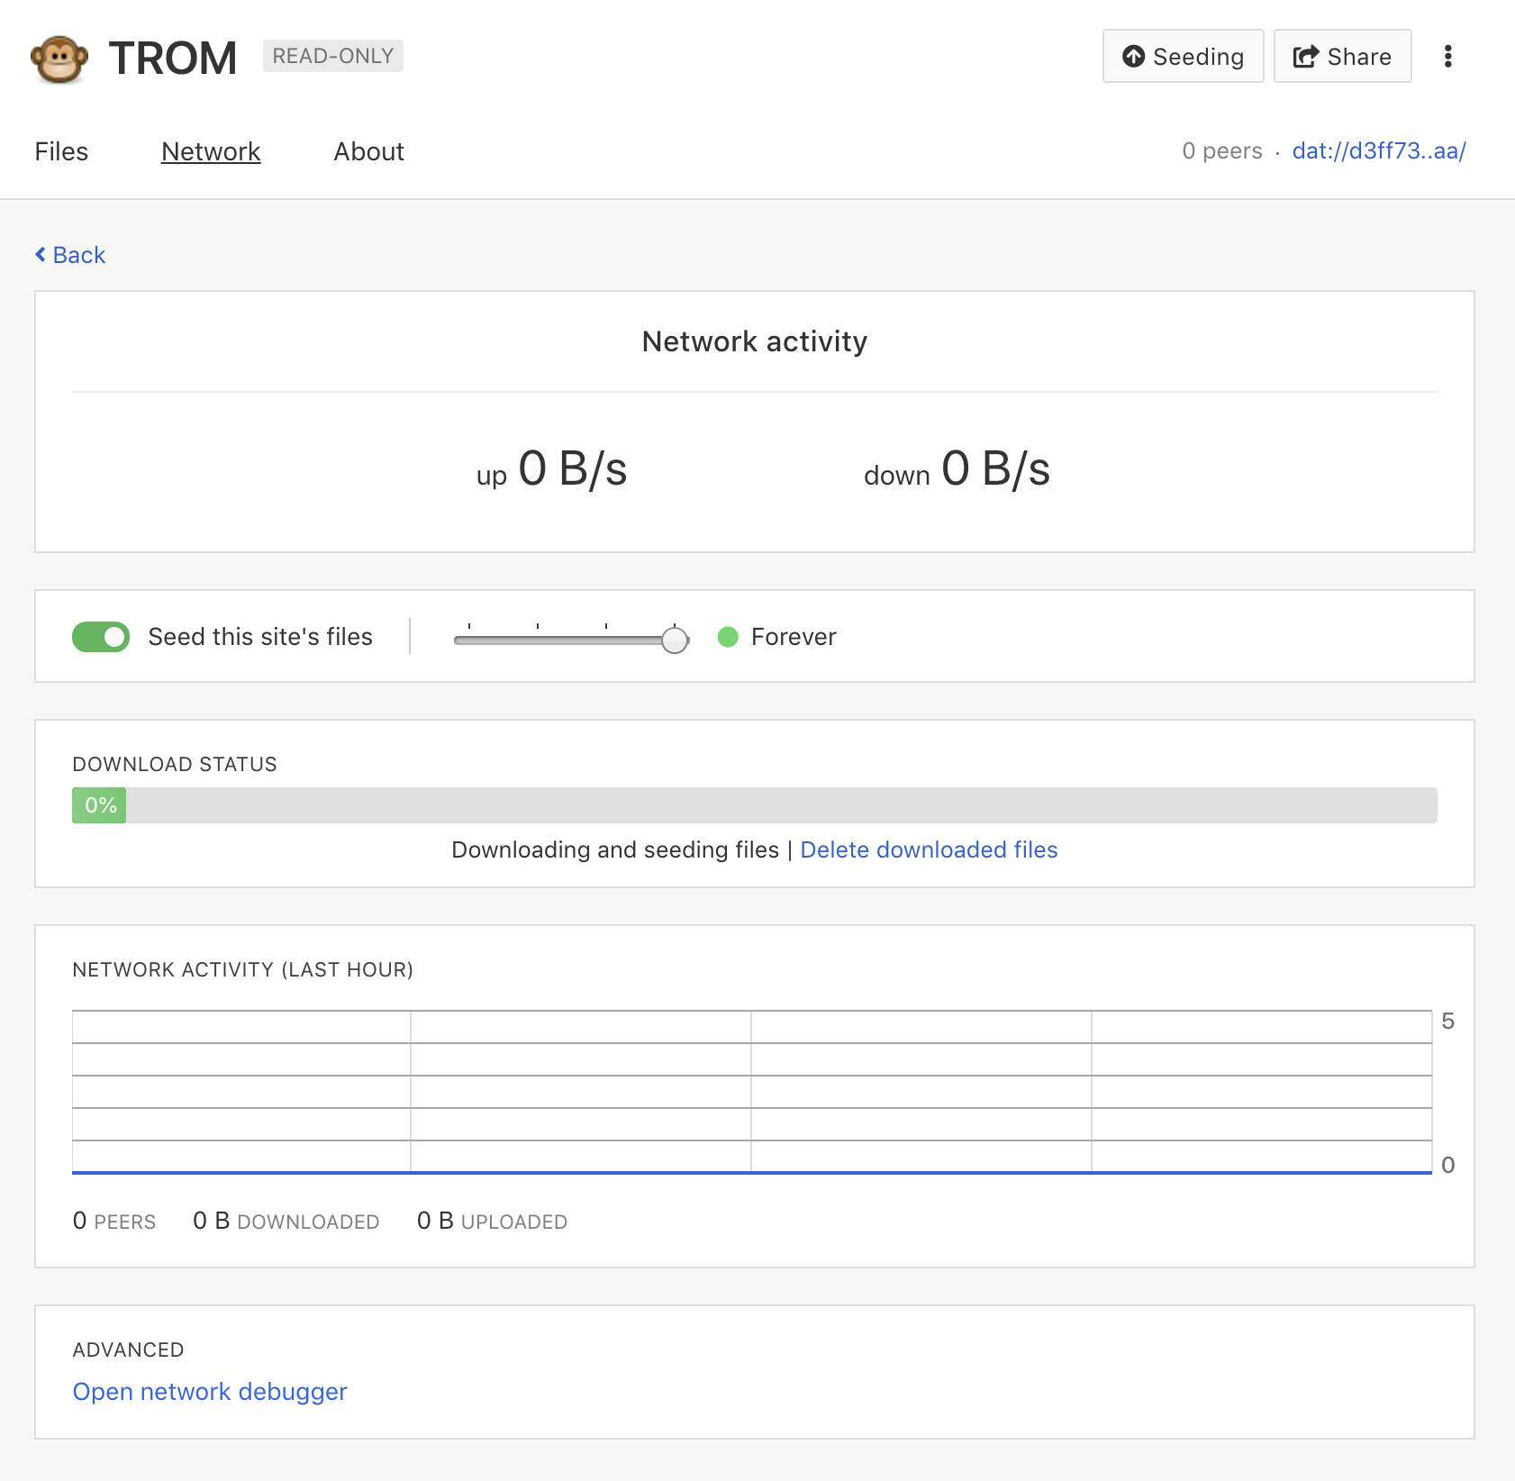Click the up 0 B/s readout
Screen dimensions: 1515x1481
[552, 469]
